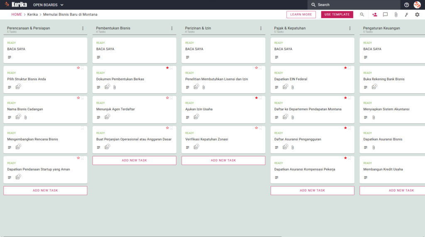
Task: Open attachment icon on Dapatkan EIN Federal
Action: point(293,87)
